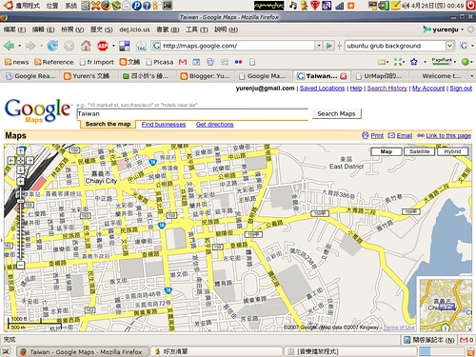The height and width of the screenshot is (357, 476).
Task: Click the My Account link
Action: click(x=428, y=89)
